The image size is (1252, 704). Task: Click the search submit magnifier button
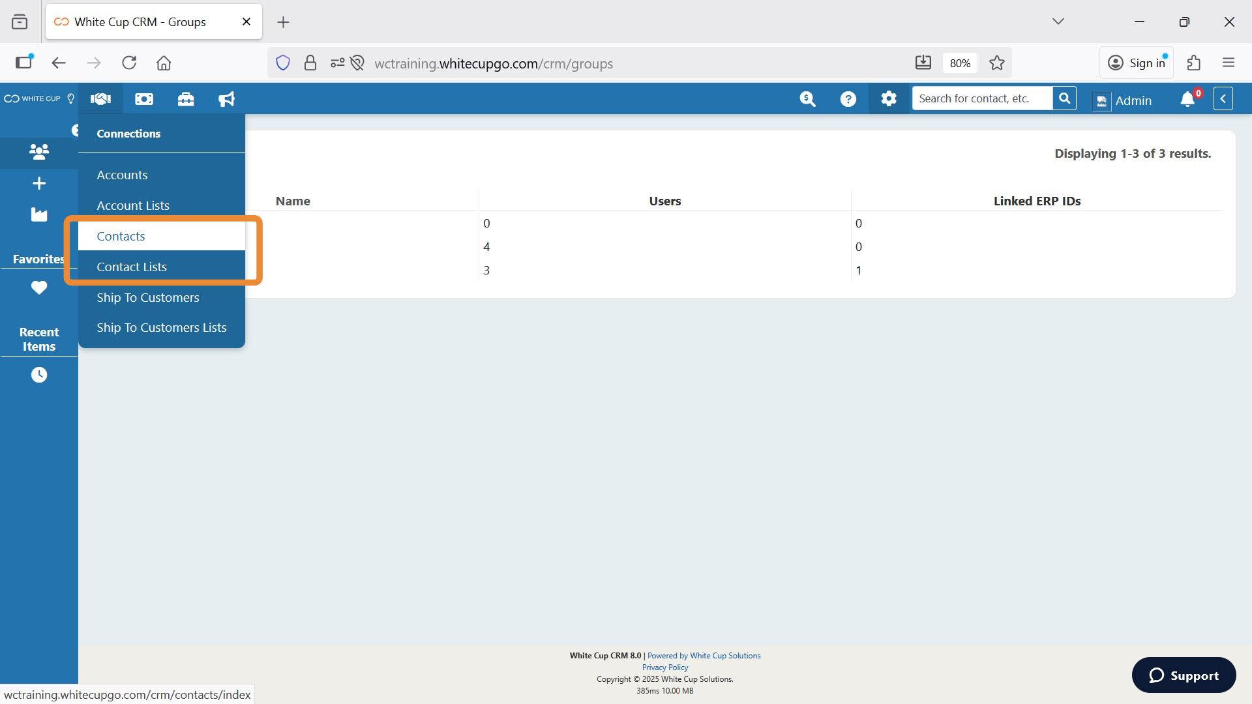tap(1064, 98)
